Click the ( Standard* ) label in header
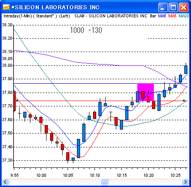Screen dimensions: 191x187 (x=45, y=16)
